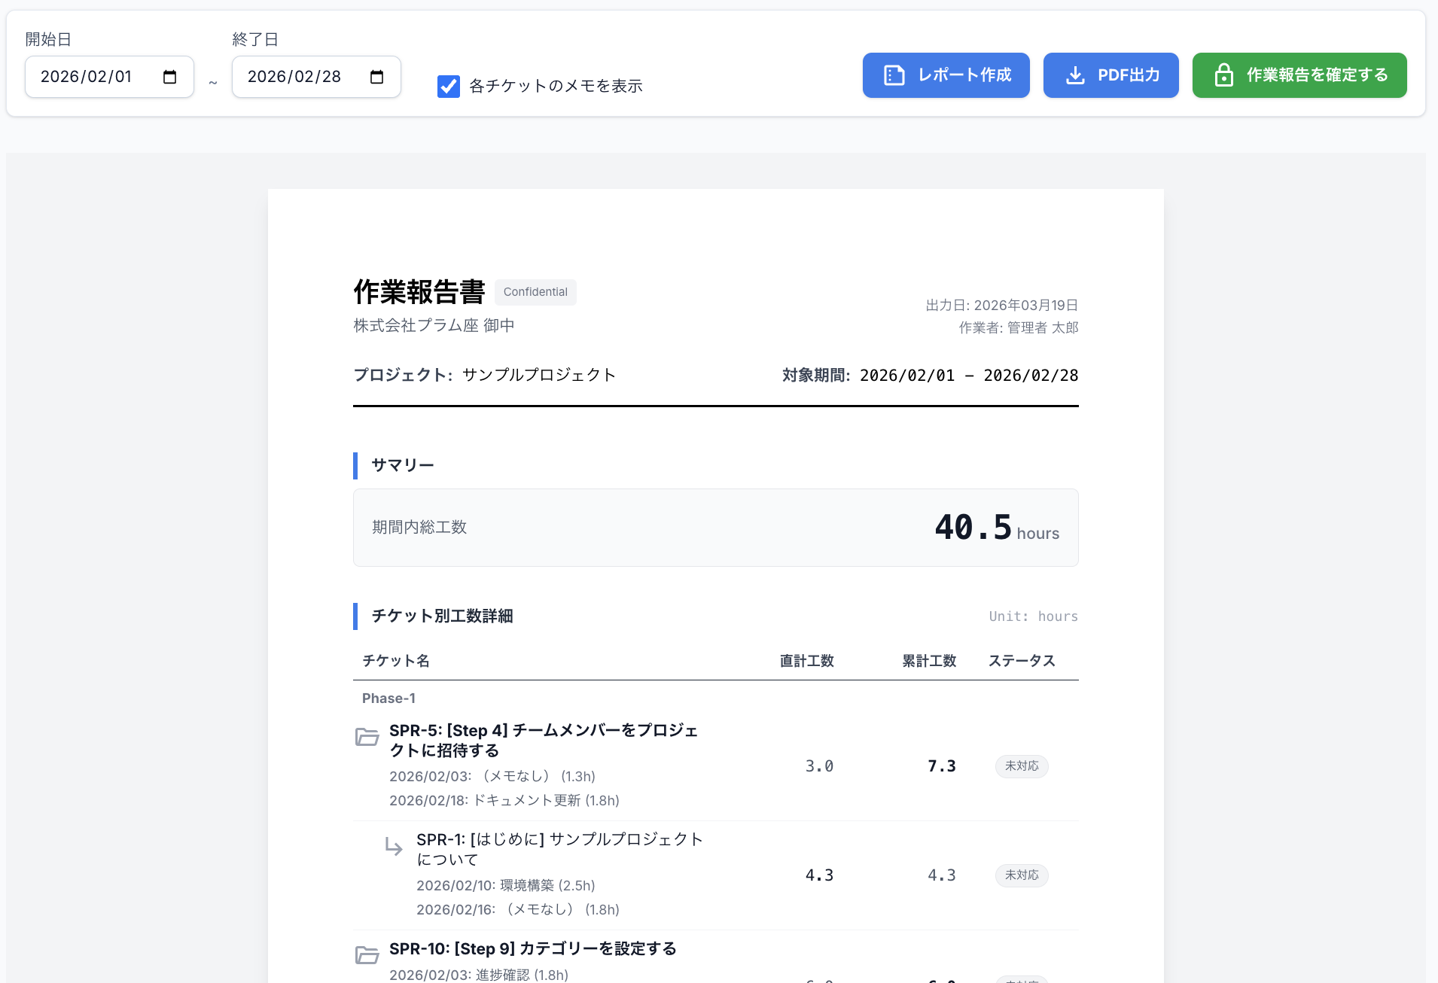Click the 直計工数 column header
The image size is (1438, 983).
click(x=807, y=660)
